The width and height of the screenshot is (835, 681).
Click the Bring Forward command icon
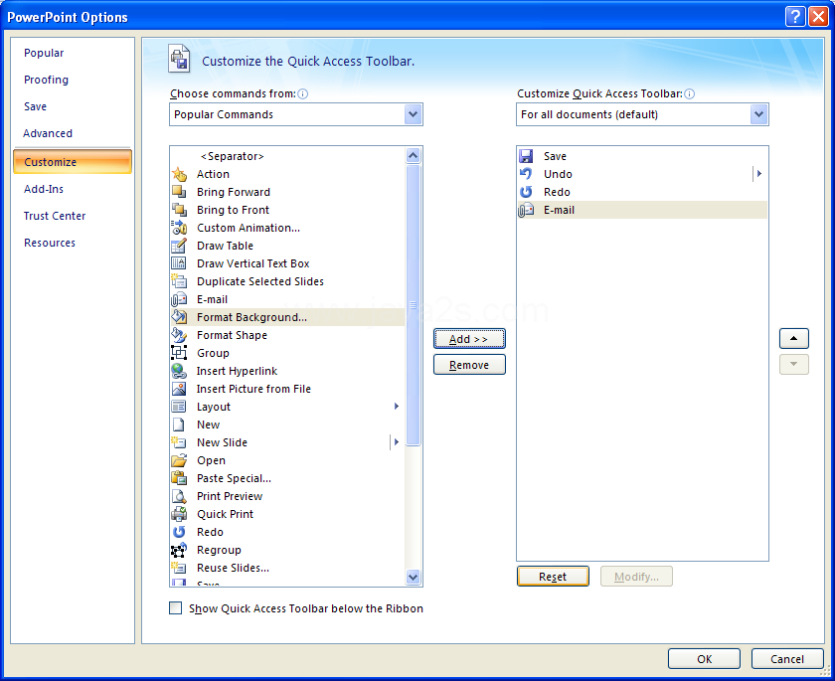tap(179, 192)
